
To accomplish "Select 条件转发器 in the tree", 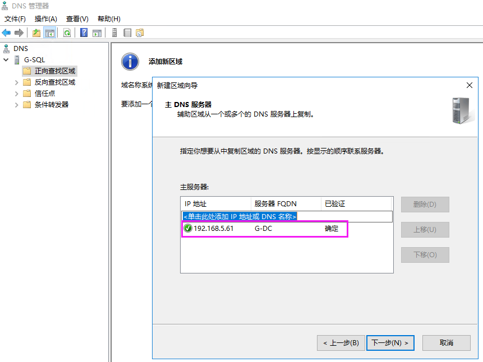I will click(52, 105).
